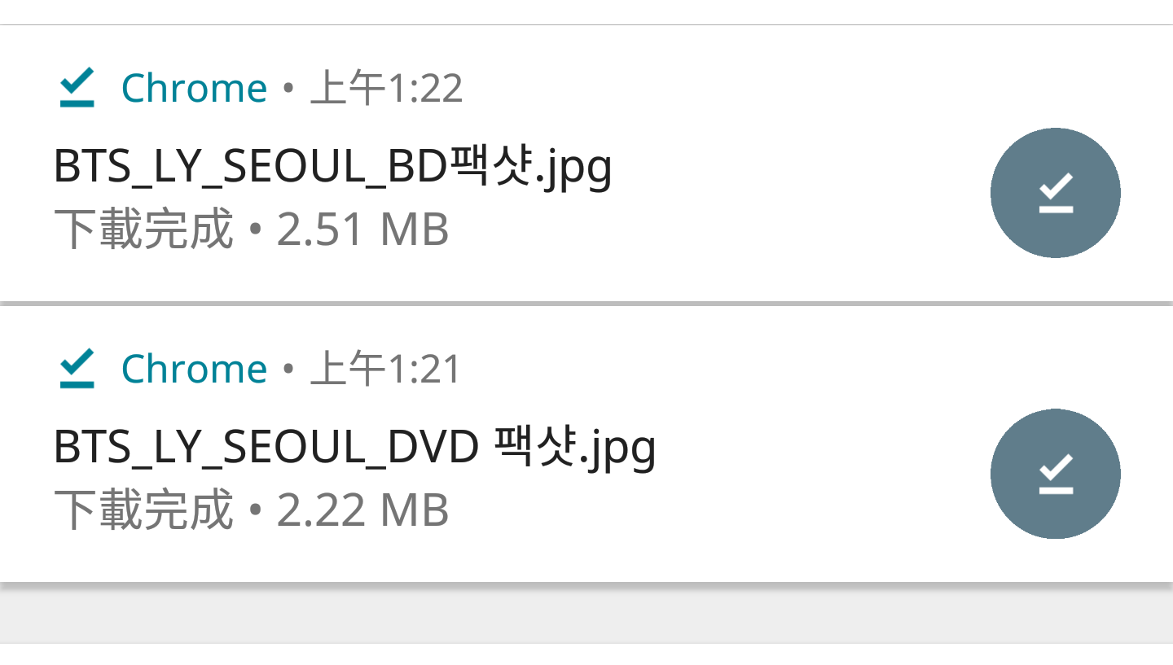Viewport: 1173px width, 665px height.
Task: Tap the white strip above the first notification
Action: pos(586,11)
